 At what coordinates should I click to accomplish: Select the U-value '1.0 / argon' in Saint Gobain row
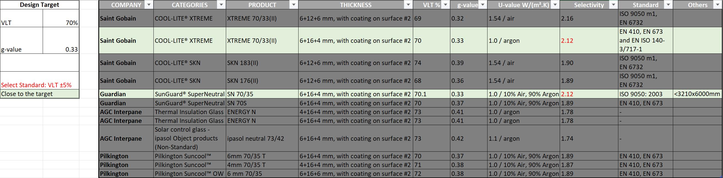(523, 41)
